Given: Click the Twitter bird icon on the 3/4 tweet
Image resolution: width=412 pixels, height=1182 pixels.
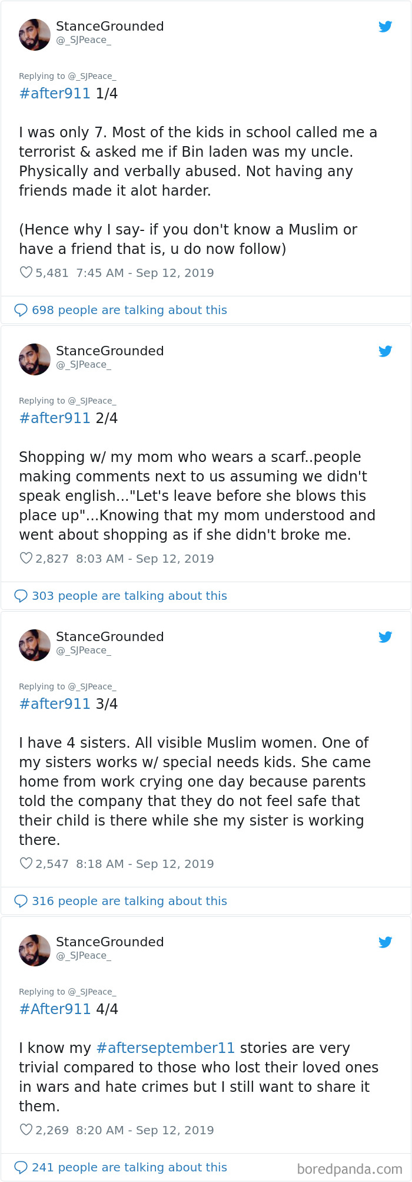Looking at the screenshot, I should pyautogui.click(x=386, y=637).
